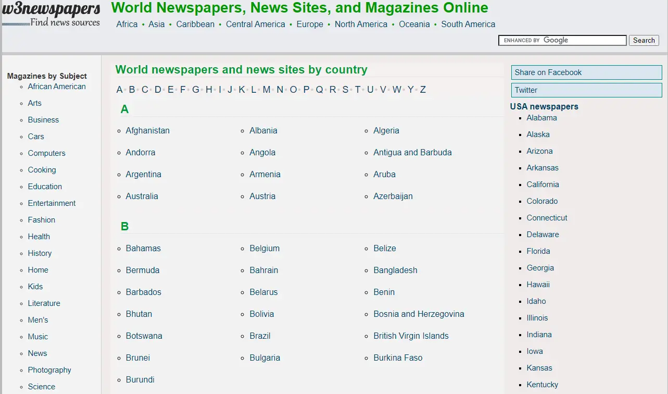The height and width of the screenshot is (394, 668).
Task: Click the Share on Facebook button
Action: pos(586,72)
